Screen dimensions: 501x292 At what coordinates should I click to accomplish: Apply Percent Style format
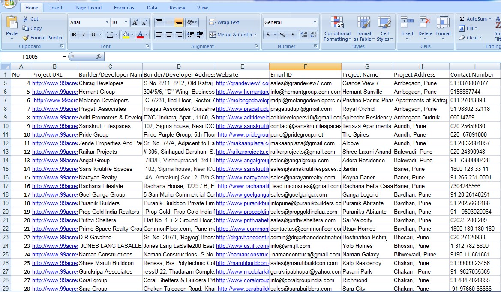coord(282,34)
